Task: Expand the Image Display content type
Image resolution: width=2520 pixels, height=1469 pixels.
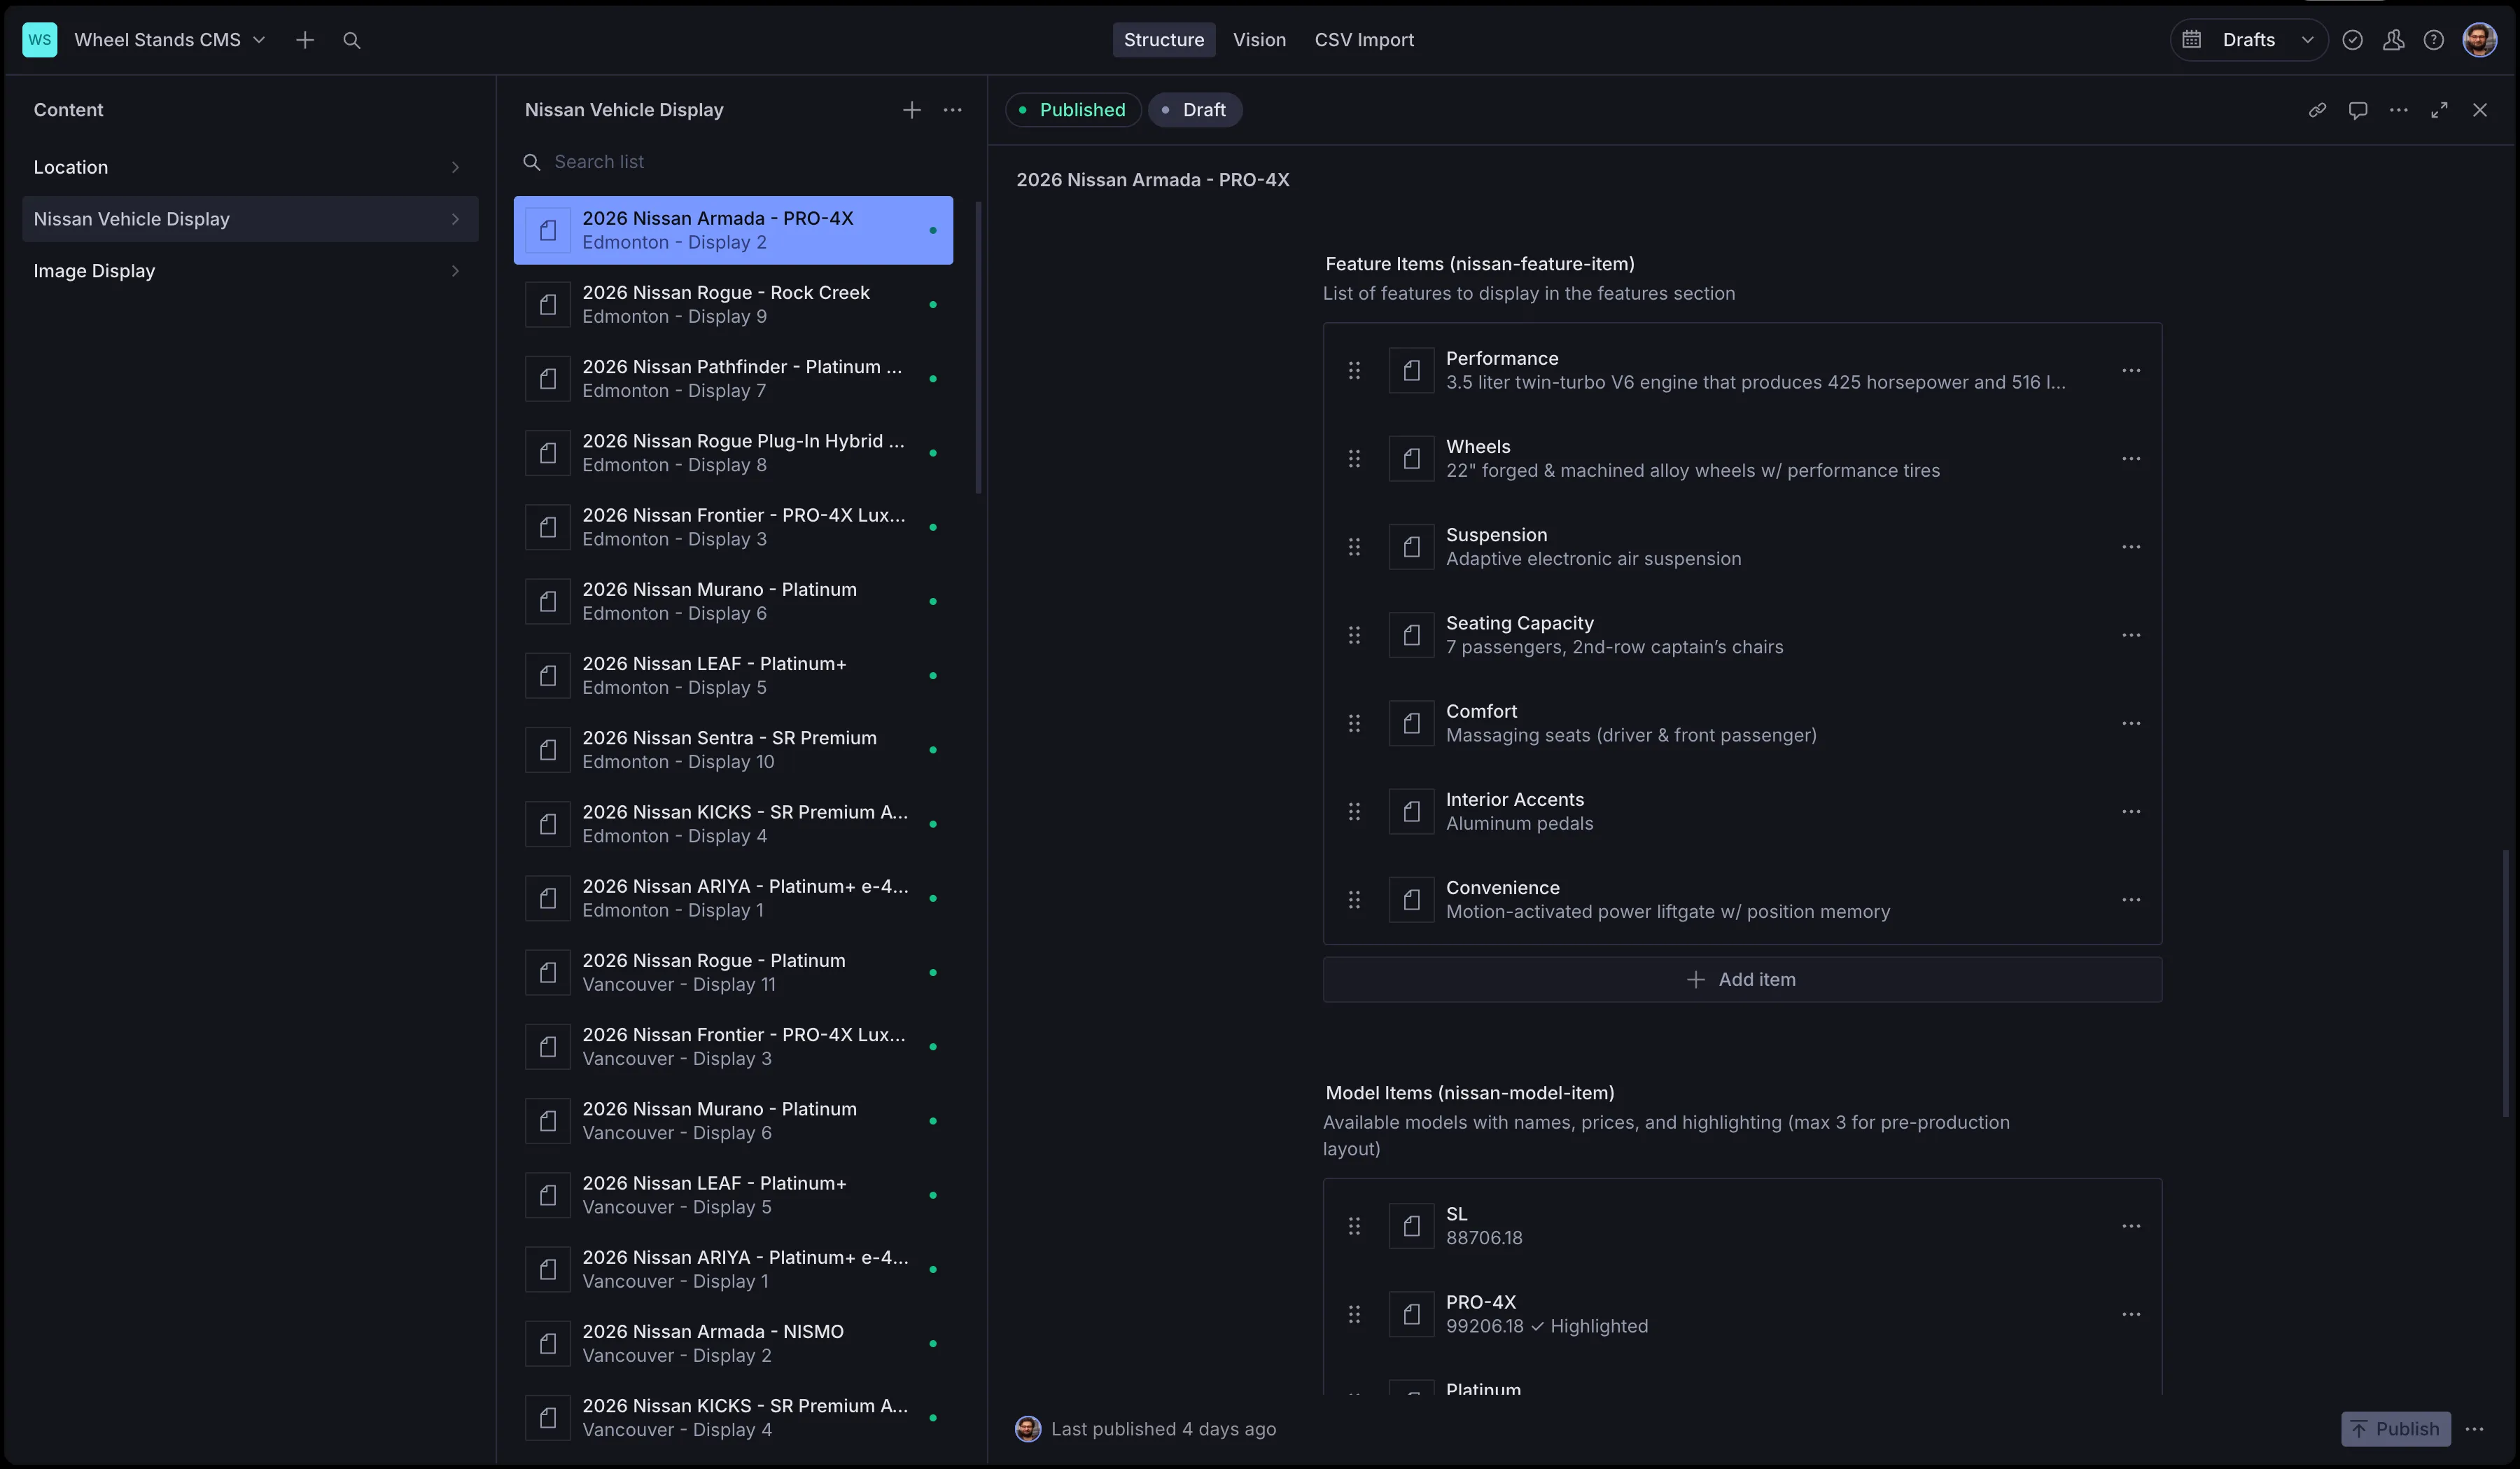Action: 250,271
